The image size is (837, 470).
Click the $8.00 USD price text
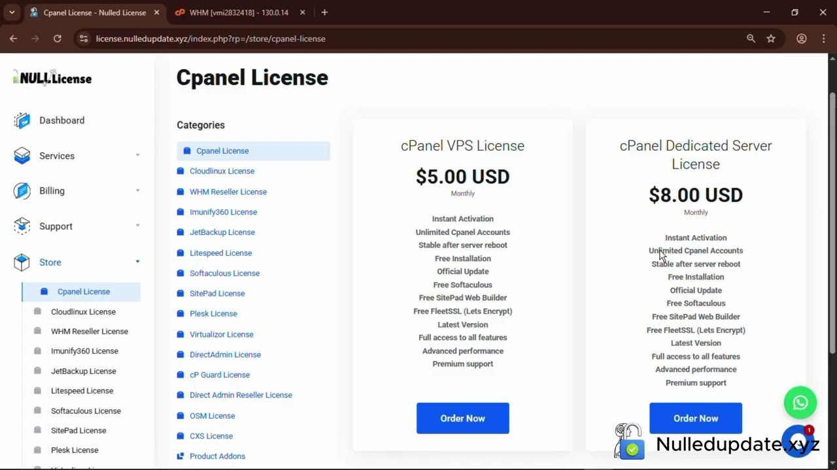coord(696,195)
